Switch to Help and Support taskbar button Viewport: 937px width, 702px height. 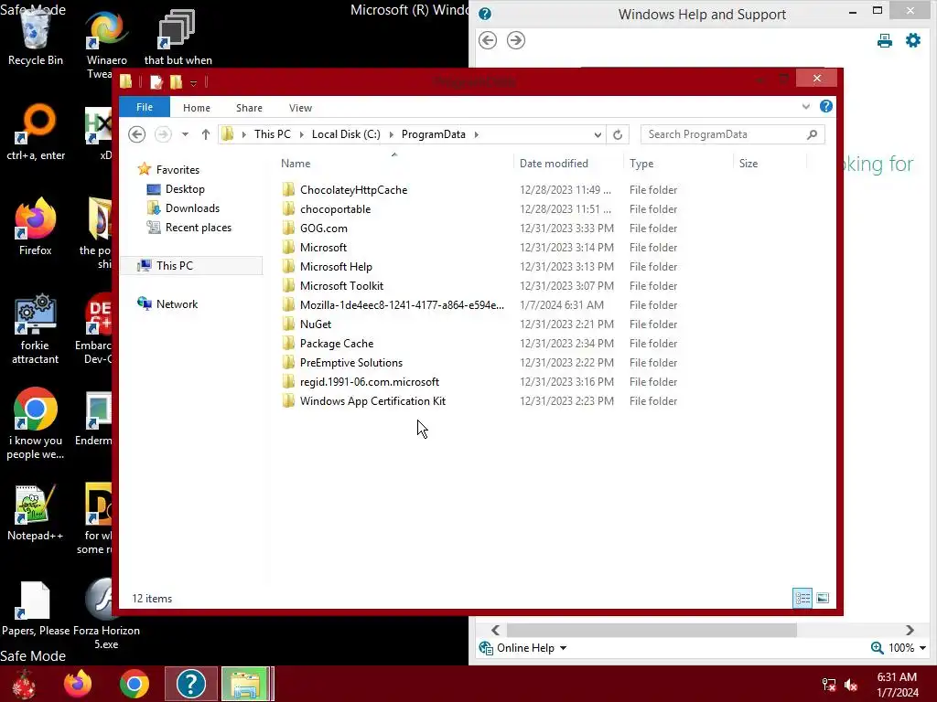click(191, 684)
